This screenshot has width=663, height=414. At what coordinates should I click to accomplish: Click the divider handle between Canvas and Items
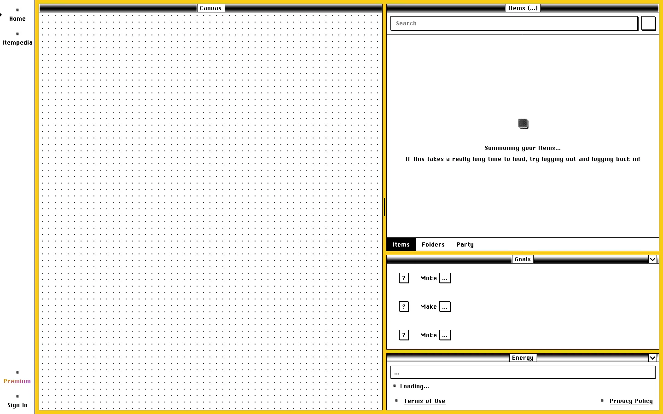click(x=384, y=207)
